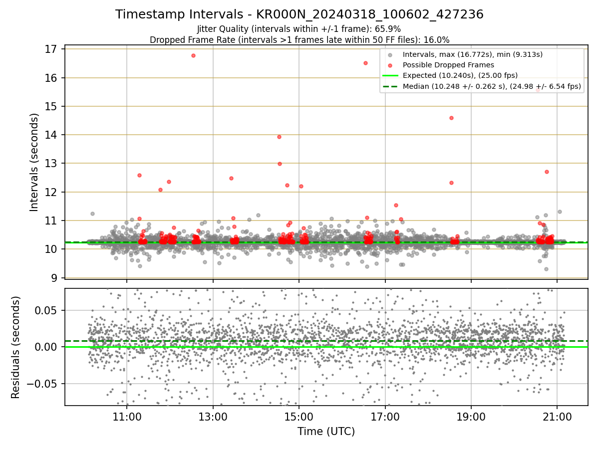The width and height of the screenshot is (599, 449).
Task: Click the 'Dropped Frame Rate ... 16.0%' subtitle
Action: pos(299,39)
